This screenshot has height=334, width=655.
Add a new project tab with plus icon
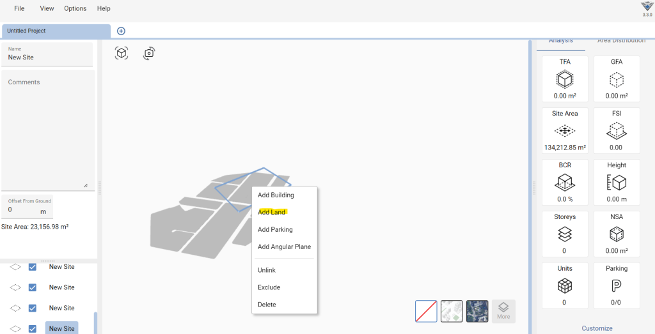(x=121, y=31)
